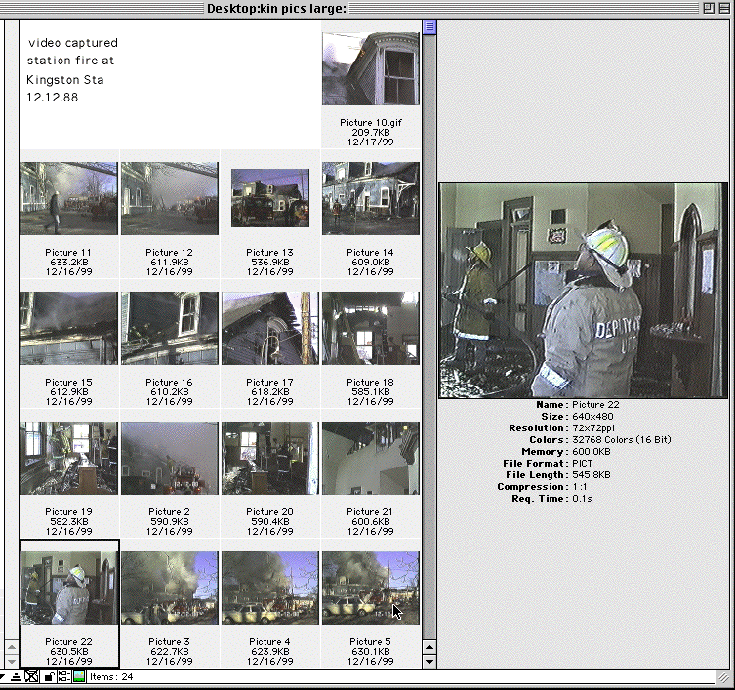Click the window zoom box in title bar
The width and height of the screenshot is (735, 690).
pos(708,8)
